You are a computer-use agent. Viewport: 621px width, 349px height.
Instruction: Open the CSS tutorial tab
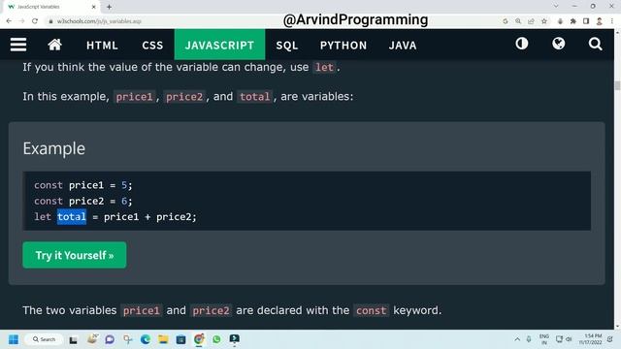[x=152, y=46]
